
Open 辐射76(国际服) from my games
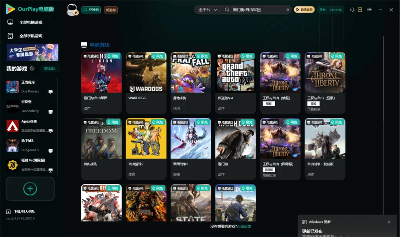coord(30,165)
